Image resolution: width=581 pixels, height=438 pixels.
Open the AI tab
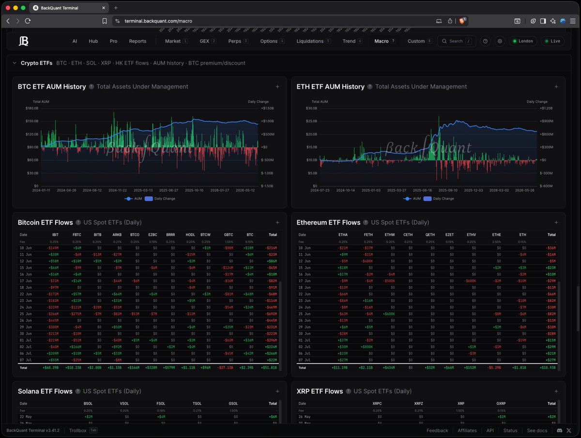(75, 41)
